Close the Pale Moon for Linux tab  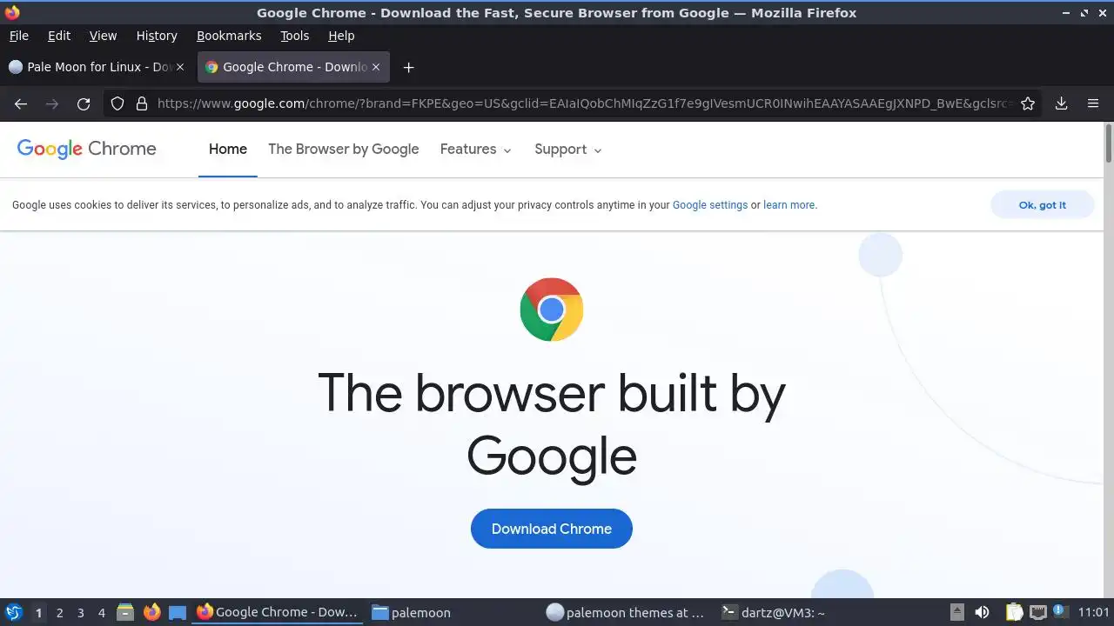tap(180, 67)
